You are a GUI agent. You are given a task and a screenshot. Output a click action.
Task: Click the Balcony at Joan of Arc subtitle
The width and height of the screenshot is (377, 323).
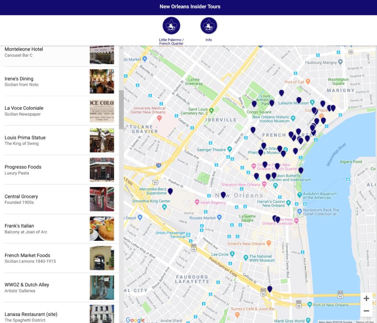point(26,232)
